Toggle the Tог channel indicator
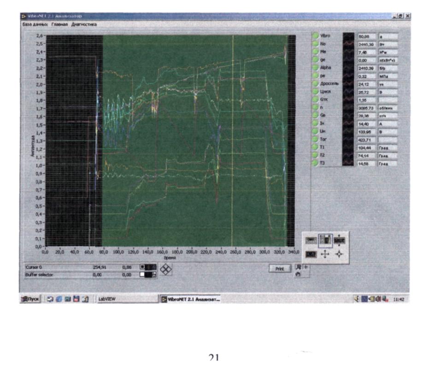Screen dimensions: 423x375 [x=315, y=139]
